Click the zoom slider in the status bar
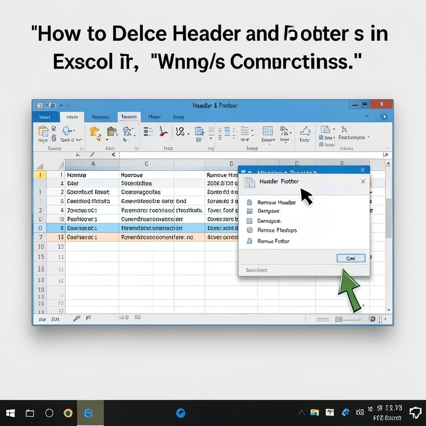This screenshot has width=426, height=426. pos(351,319)
